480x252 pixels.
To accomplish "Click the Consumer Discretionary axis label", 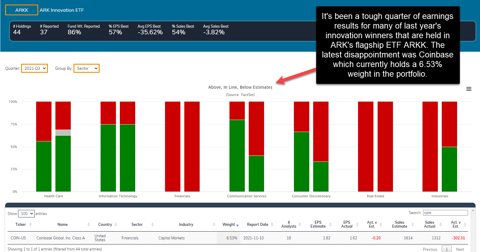I will tap(311, 196).
